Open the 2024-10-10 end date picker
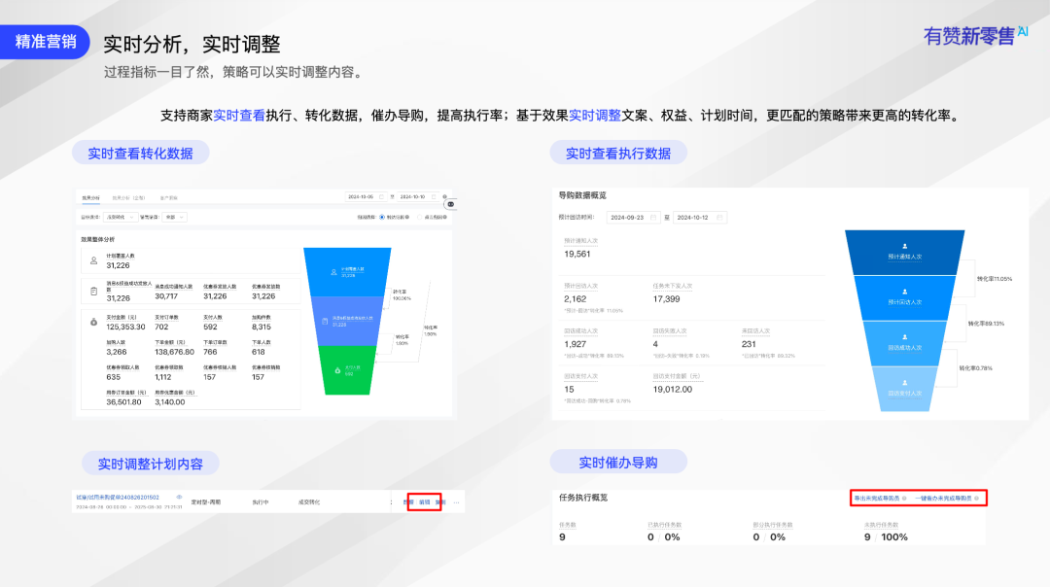Screen dimensions: 1050x587 click(x=418, y=196)
